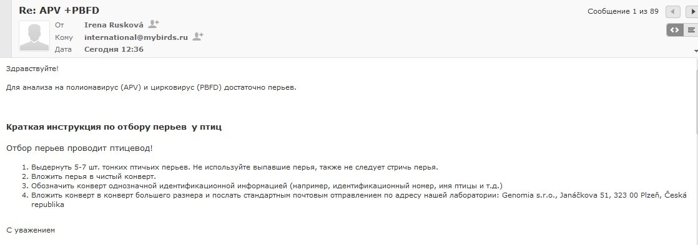
Task: Click the greeting "Здравствуйте!"
Action: [x=32, y=69]
